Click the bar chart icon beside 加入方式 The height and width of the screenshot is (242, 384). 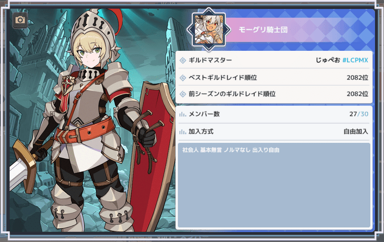183,132
